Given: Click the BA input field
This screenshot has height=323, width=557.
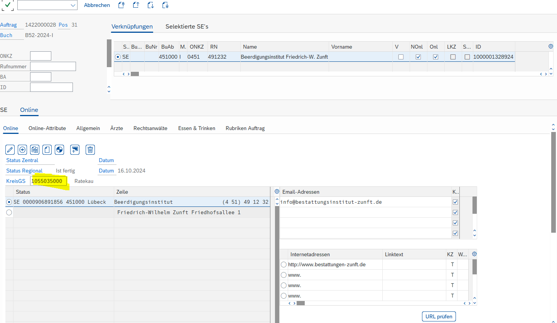Looking at the screenshot, I should (x=41, y=77).
